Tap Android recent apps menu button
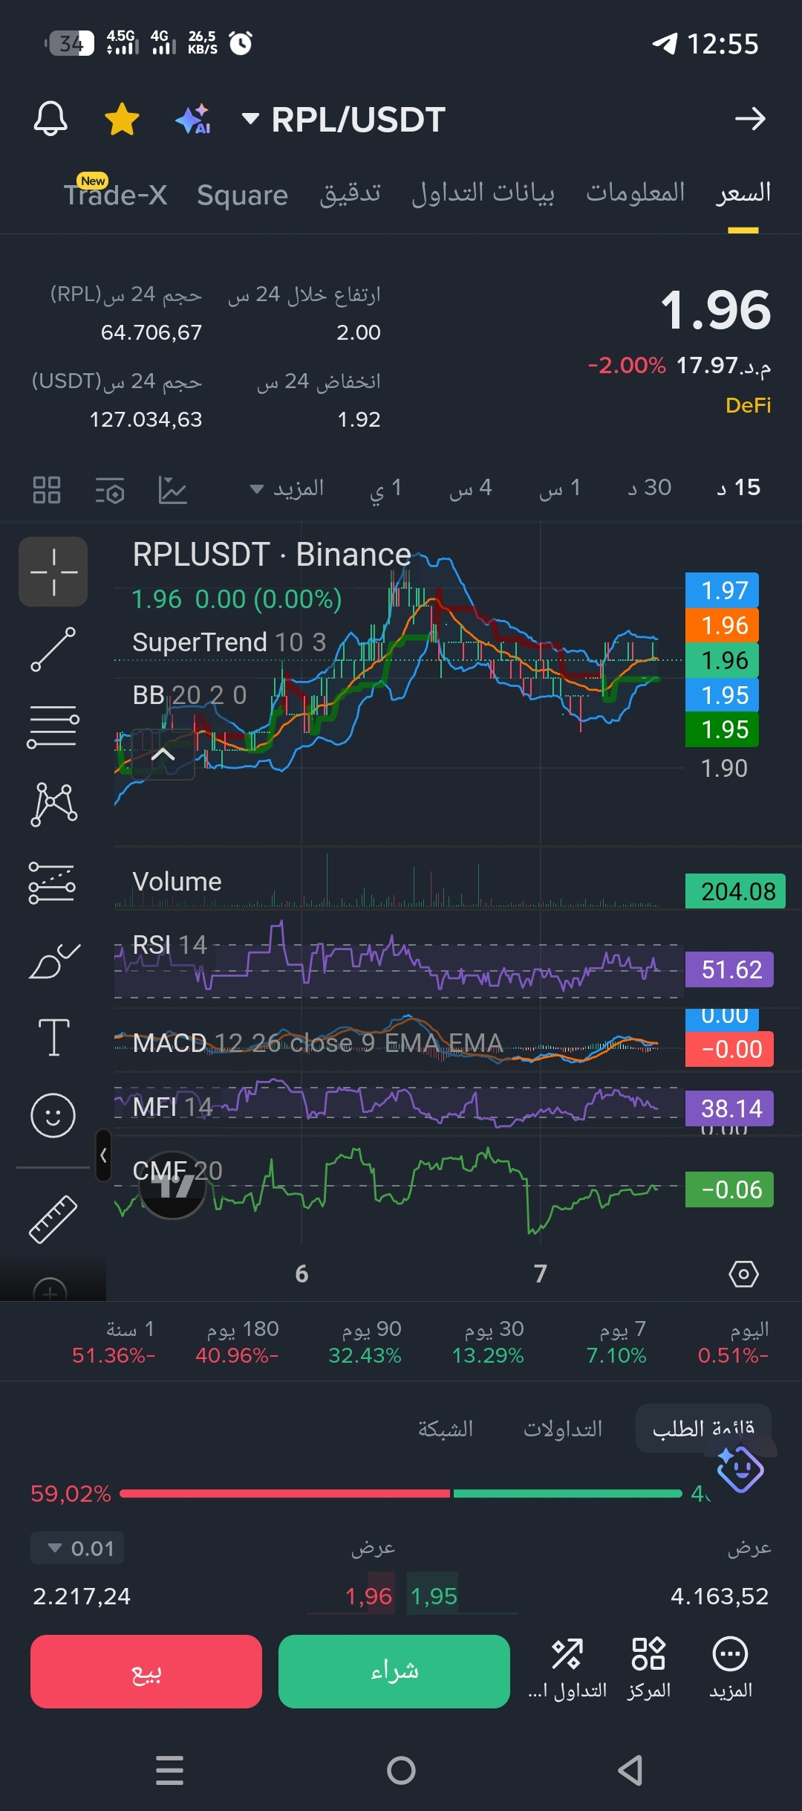The height and width of the screenshot is (1811, 802). [169, 1770]
